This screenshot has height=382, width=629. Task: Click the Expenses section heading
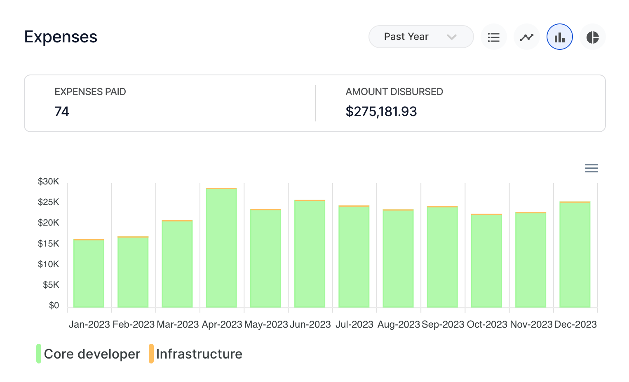[61, 37]
